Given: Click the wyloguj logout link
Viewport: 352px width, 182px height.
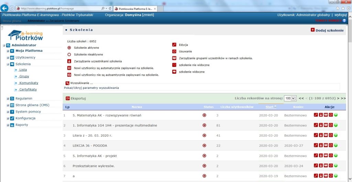Looking at the screenshot, I should pyautogui.click(x=340, y=15).
